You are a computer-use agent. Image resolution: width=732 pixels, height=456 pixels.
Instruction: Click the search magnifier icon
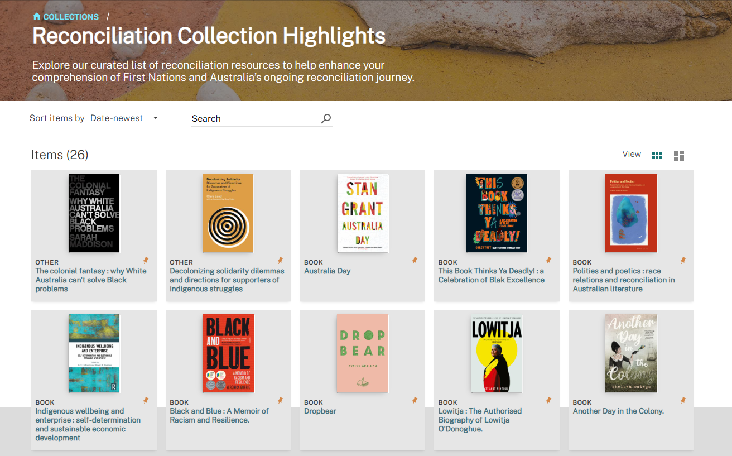click(x=326, y=118)
